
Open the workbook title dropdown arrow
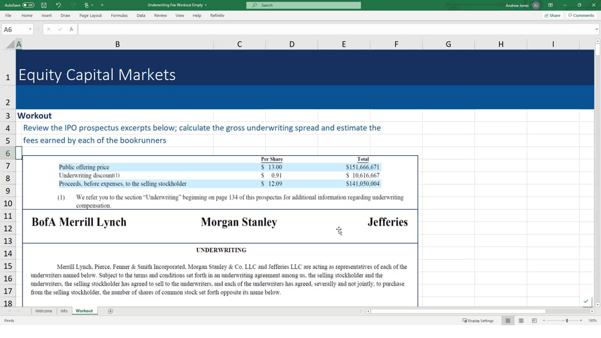(x=206, y=5)
